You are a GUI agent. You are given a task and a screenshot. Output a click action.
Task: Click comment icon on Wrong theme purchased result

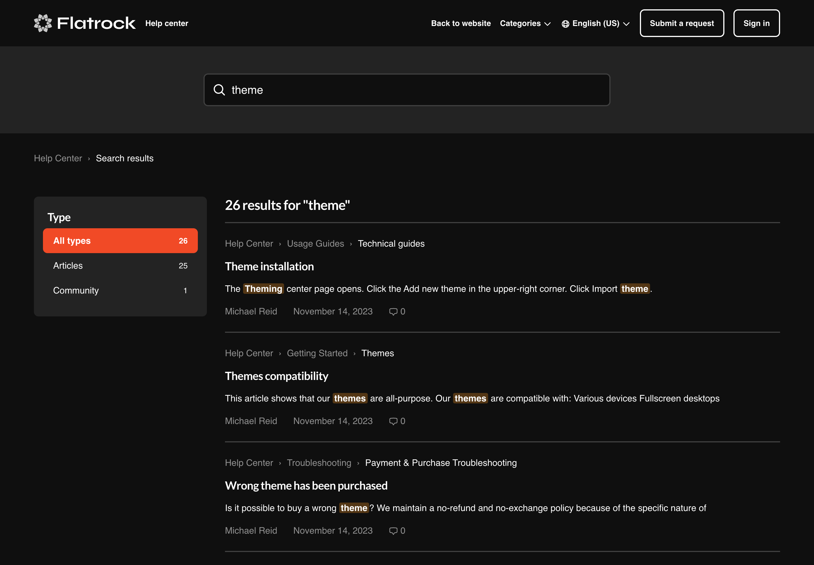tap(393, 531)
